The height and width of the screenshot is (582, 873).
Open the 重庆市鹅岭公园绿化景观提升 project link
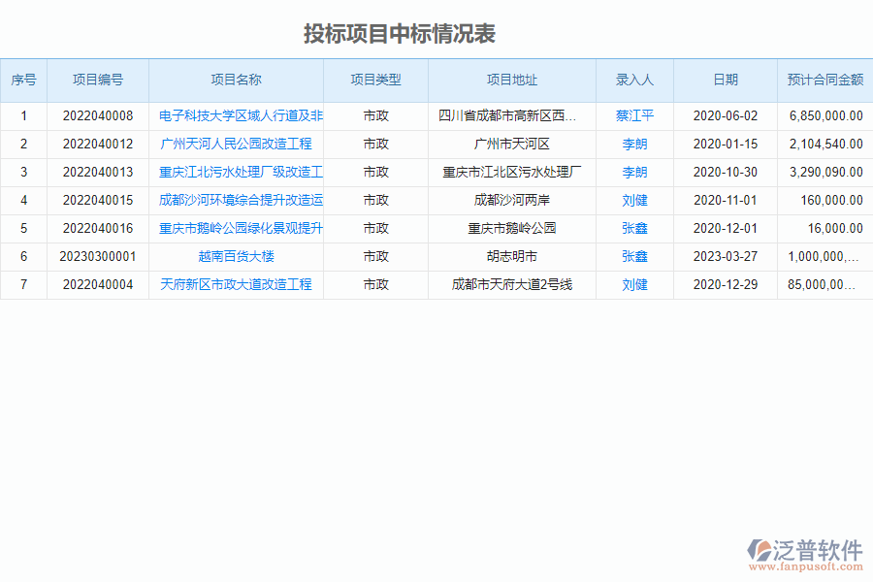(239, 228)
